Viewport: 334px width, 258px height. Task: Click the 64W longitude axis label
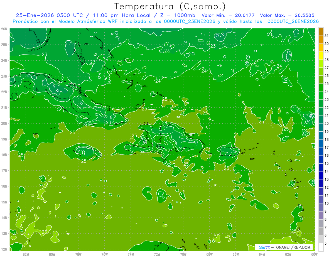point(262,254)
